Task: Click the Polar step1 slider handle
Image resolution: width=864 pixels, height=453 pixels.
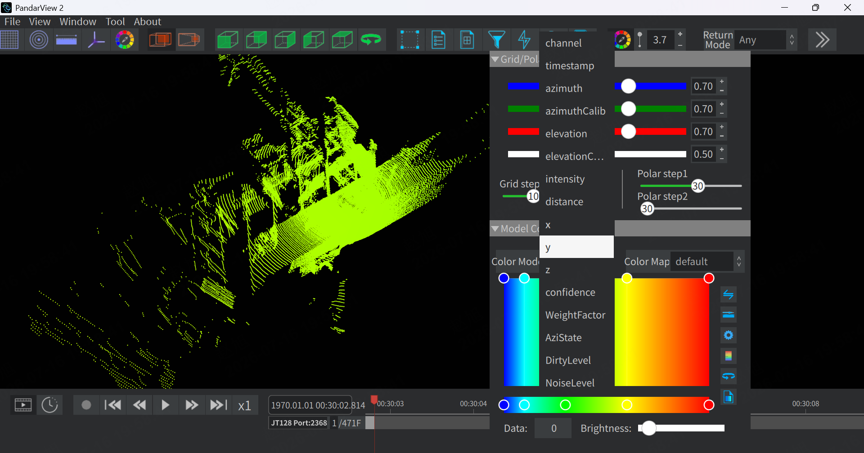Action: tap(697, 186)
